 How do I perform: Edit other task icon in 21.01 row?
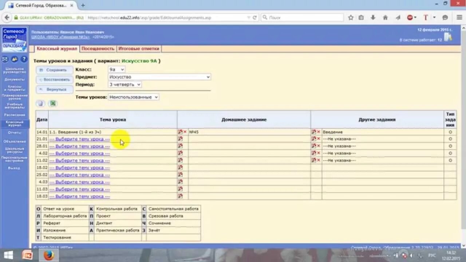[x=313, y=139]
